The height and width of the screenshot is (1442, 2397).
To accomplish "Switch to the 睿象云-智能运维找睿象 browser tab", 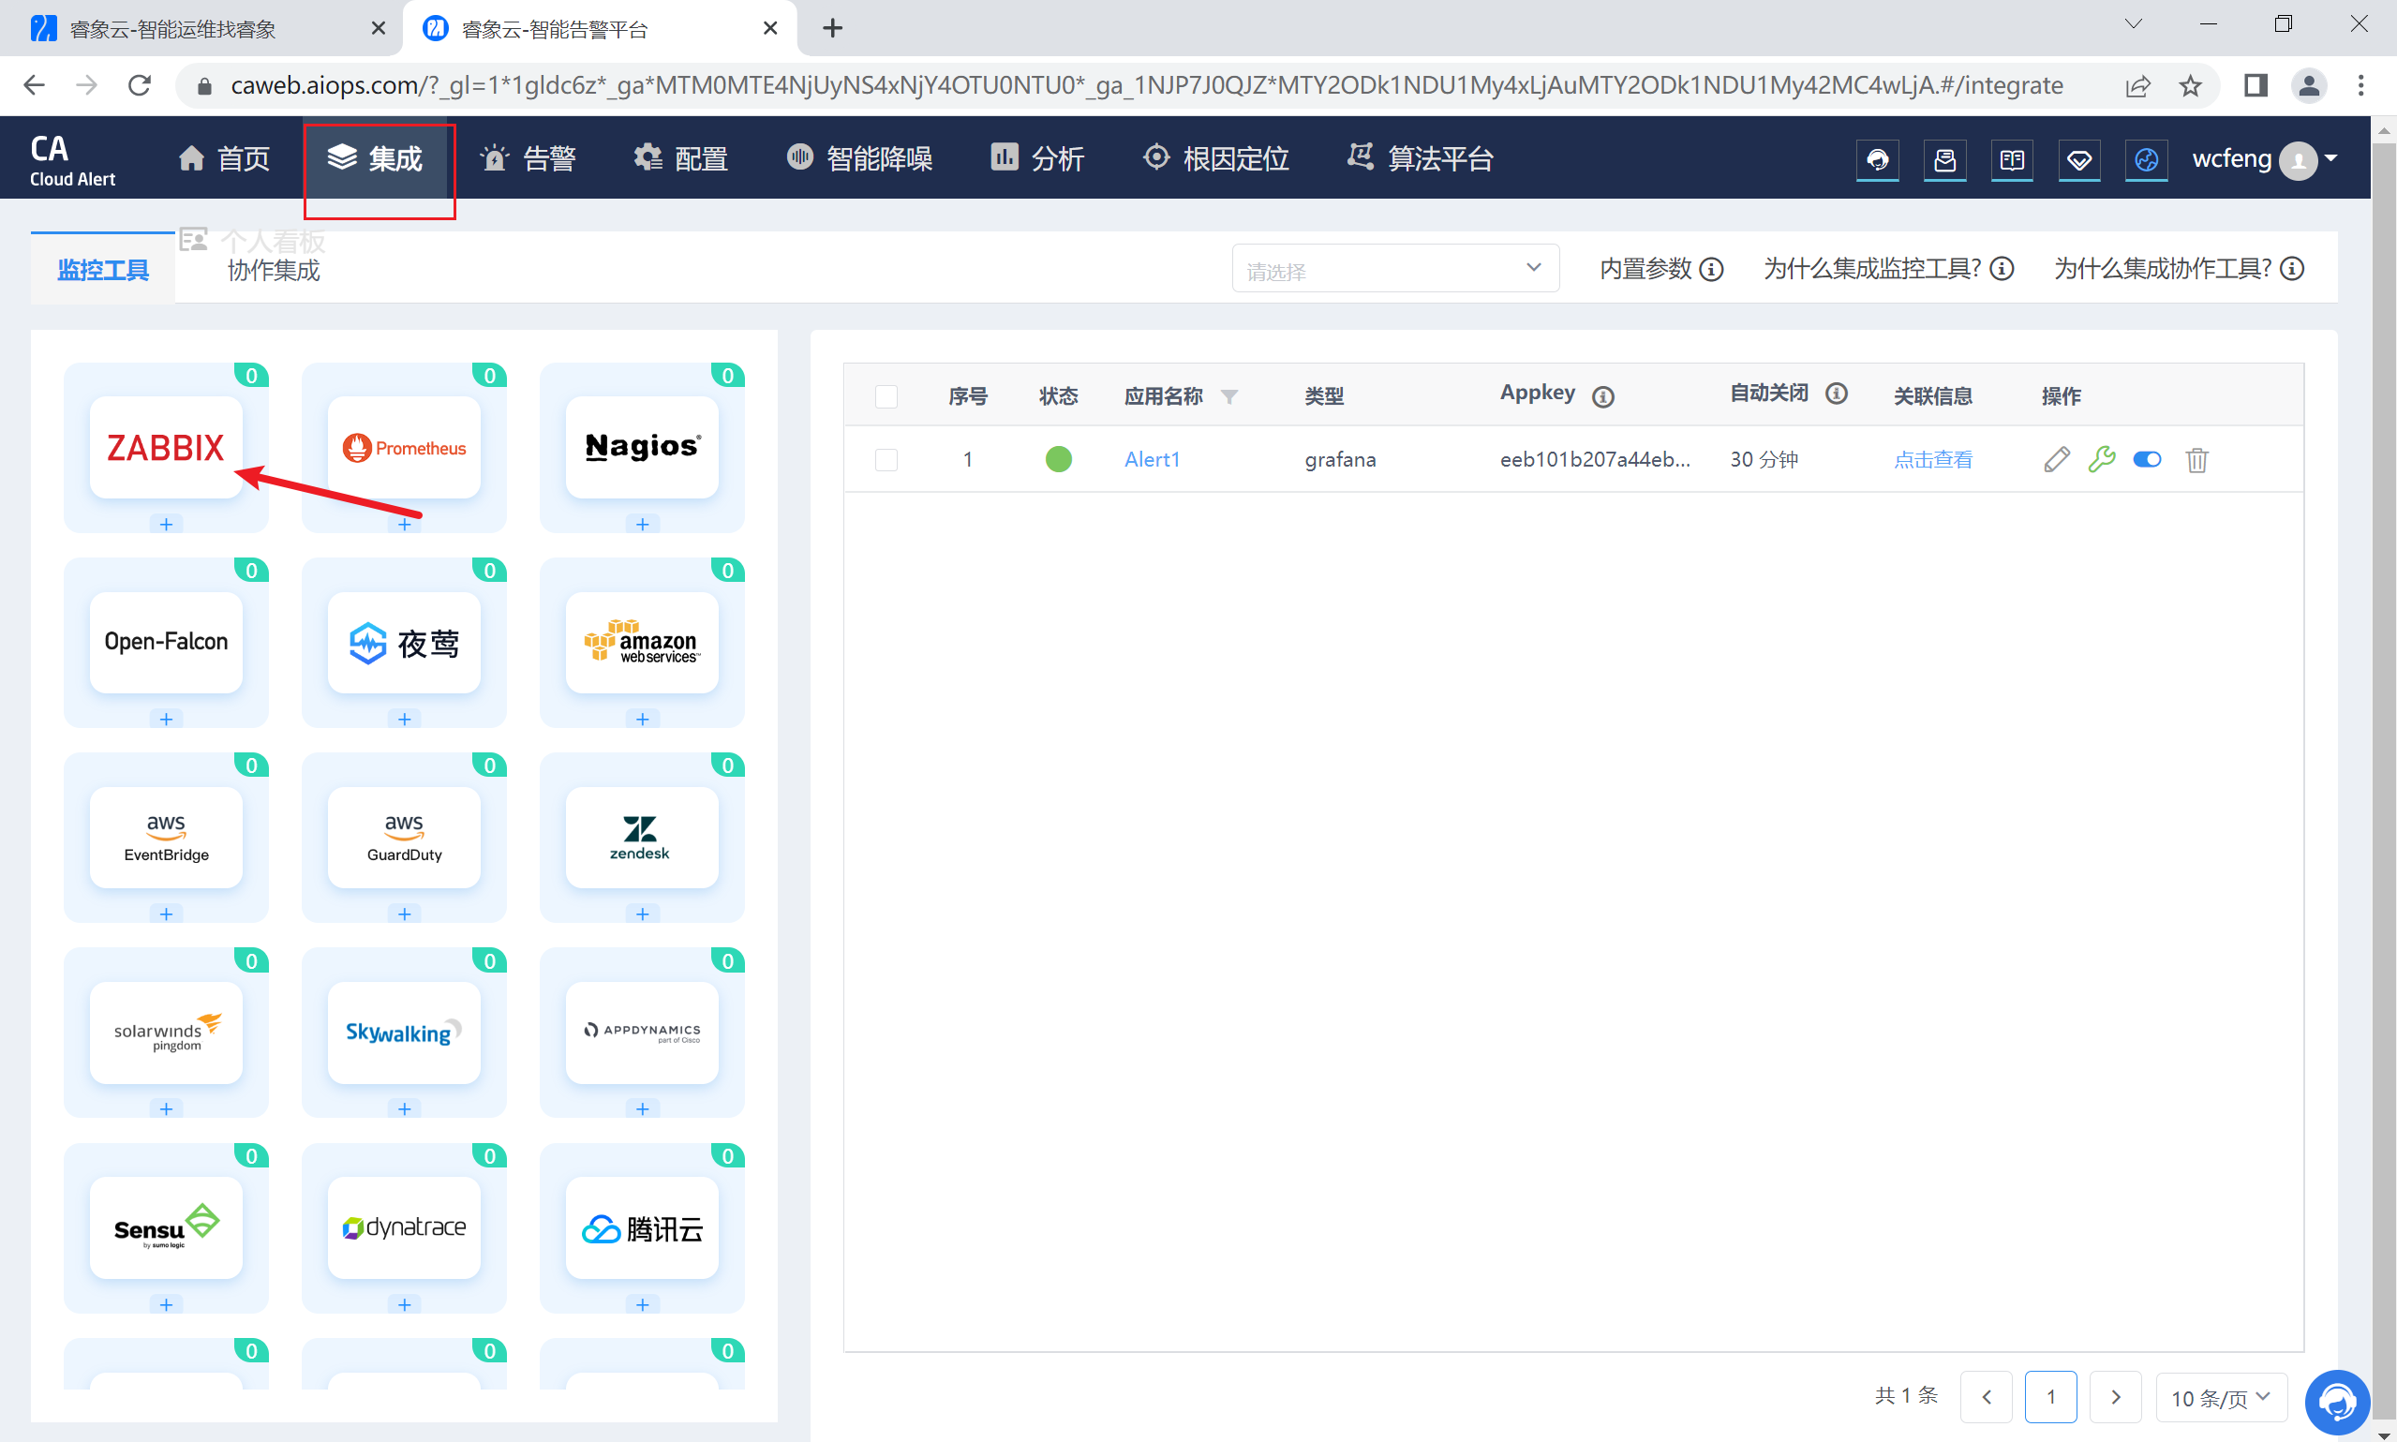I will 200,29.
